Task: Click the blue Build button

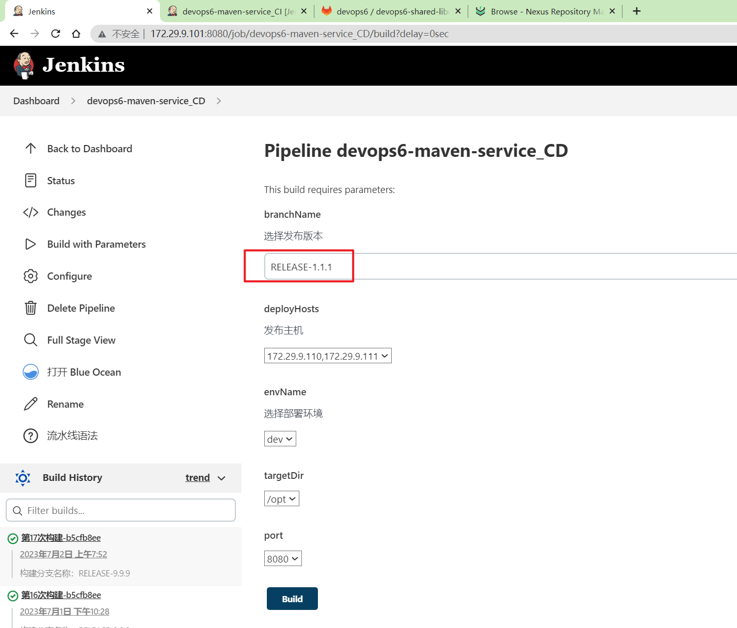Action: click(292, 599)
